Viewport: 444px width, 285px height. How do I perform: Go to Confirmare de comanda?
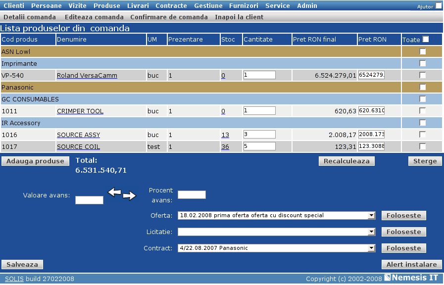(169, 17)
